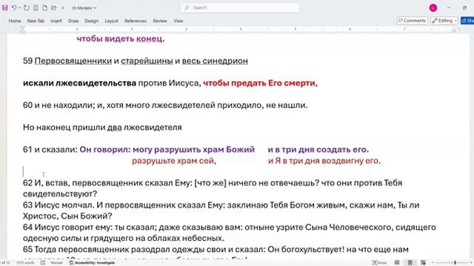Open the Review tab
The image size is (474, 266).
point(160,21)
